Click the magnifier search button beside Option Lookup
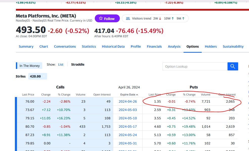The width and height of the screenshot is (249, 151). coord(233,66)
